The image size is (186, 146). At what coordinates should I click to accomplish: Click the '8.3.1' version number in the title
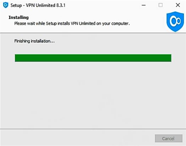pos(61,5)
